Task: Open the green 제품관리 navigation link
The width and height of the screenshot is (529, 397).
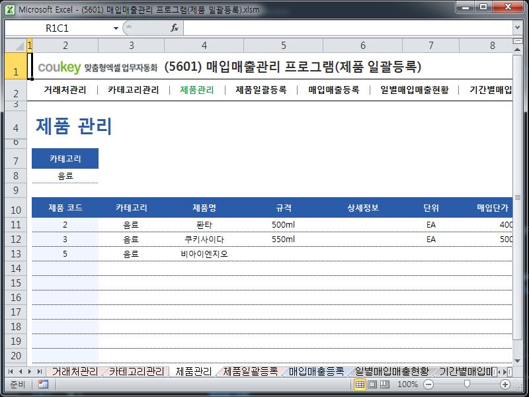Action: click(x=197, y=90)
